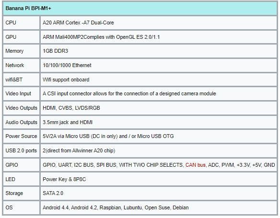Select the CSI input connector description
Image resolution: width=280 pixels, height=218 pixels.
(x=129, y=93)
